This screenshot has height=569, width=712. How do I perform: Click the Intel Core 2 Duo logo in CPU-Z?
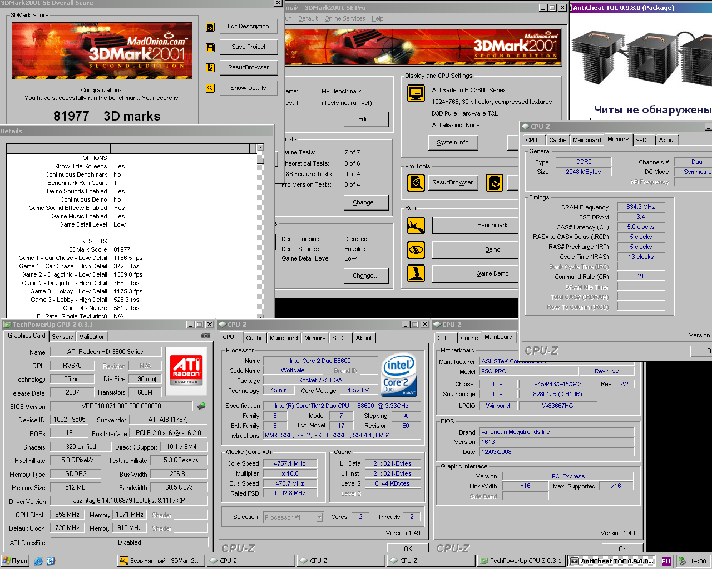(399, 375)
